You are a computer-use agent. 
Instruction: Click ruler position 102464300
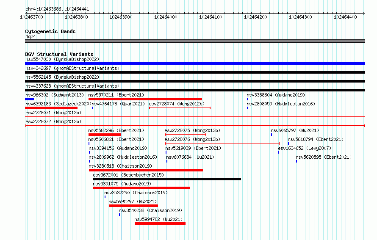(x=300, y=17)
